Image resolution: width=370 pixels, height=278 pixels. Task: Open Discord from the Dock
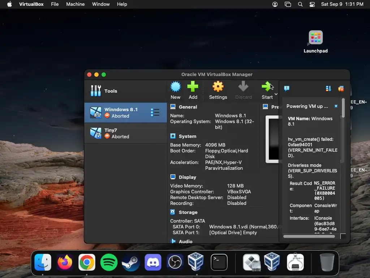(153, 262)
